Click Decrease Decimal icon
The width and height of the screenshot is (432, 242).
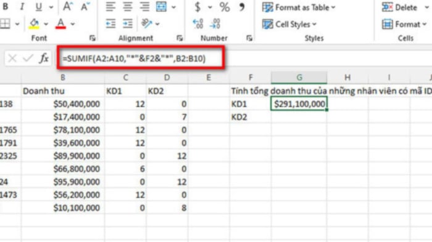(215, 24)
